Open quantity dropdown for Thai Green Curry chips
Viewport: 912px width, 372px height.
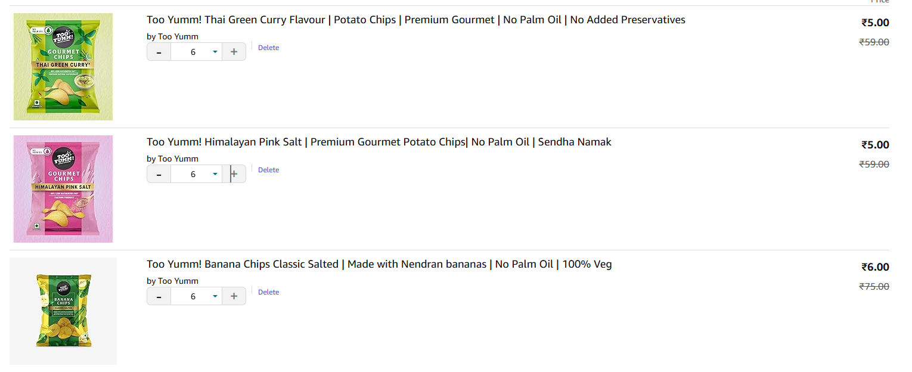(197, 52)
